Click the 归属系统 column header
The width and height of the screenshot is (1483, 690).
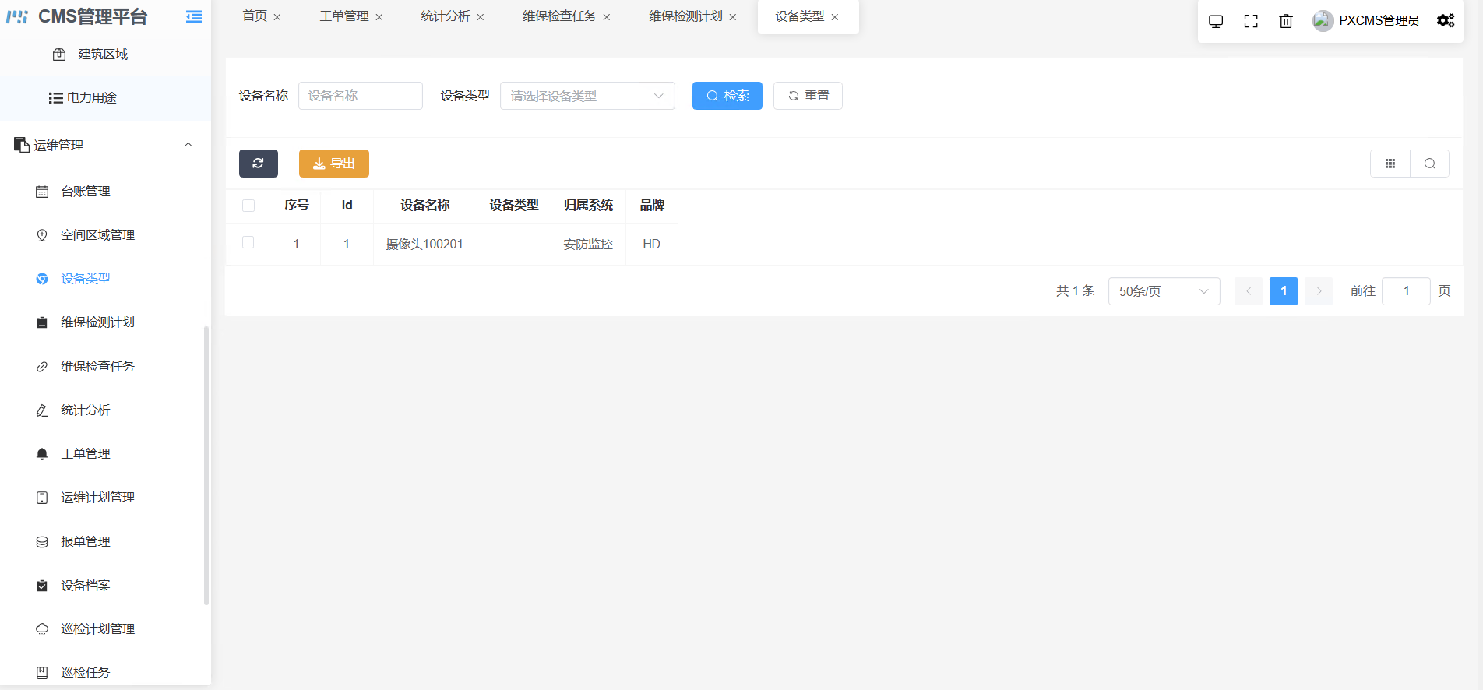(x=589, y=206)
